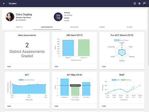149x112 pixels.
Task: Click Hamilton High School text
Action: (x=23, y=17)
